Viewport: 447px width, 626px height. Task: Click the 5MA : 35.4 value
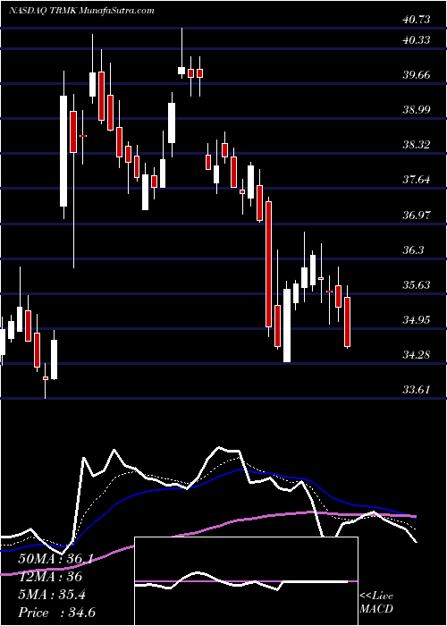point(52,596)
